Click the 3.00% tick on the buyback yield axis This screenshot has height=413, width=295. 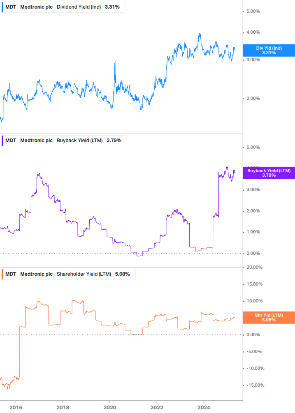click(253, 189)
